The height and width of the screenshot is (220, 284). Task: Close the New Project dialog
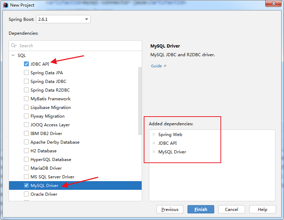click(x=274, y=3)
